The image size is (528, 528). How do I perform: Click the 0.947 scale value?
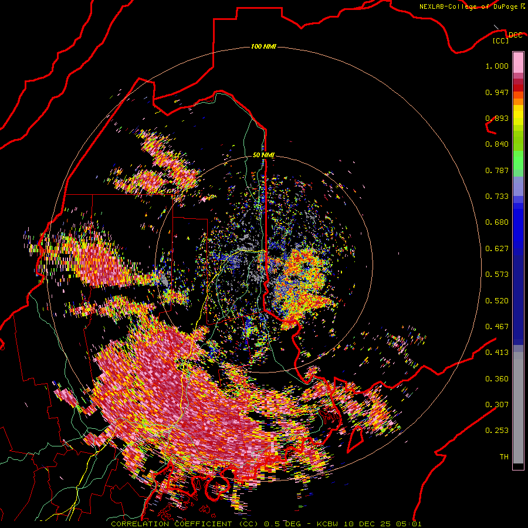tap(497, 92)
